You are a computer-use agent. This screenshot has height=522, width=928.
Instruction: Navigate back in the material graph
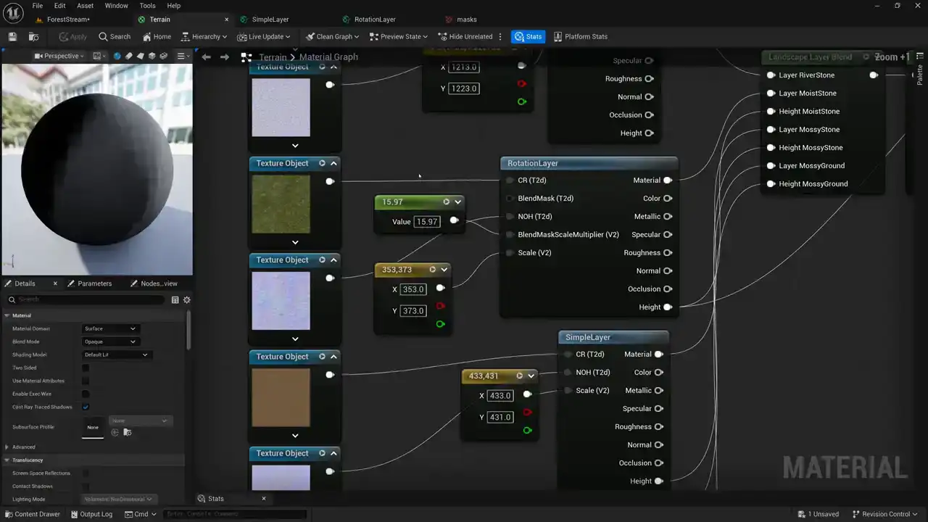tap(207, 57)
